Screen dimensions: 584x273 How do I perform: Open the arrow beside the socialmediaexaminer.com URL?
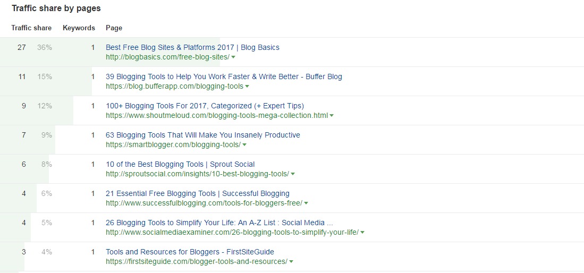(362, 233)
